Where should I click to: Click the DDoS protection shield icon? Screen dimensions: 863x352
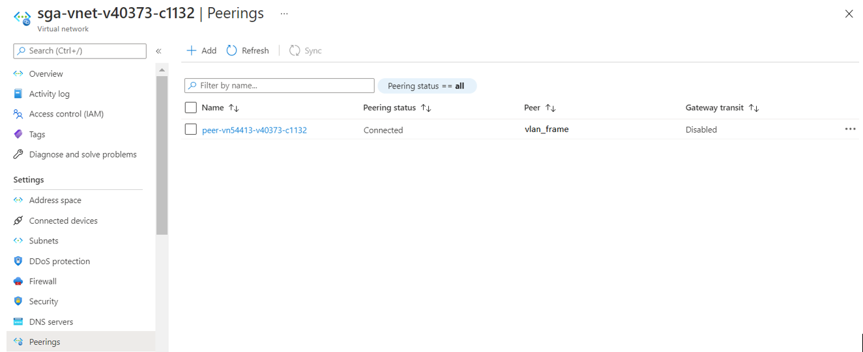point(18,261)
